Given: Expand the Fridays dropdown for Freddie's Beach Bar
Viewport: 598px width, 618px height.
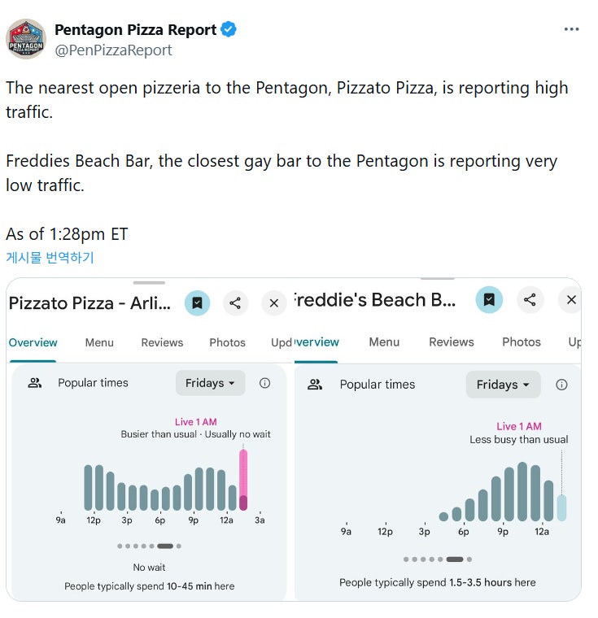Looking at the screenshot, I should (x=503, y=385).
